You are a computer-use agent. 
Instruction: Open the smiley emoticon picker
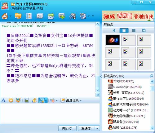click(11, 100)
